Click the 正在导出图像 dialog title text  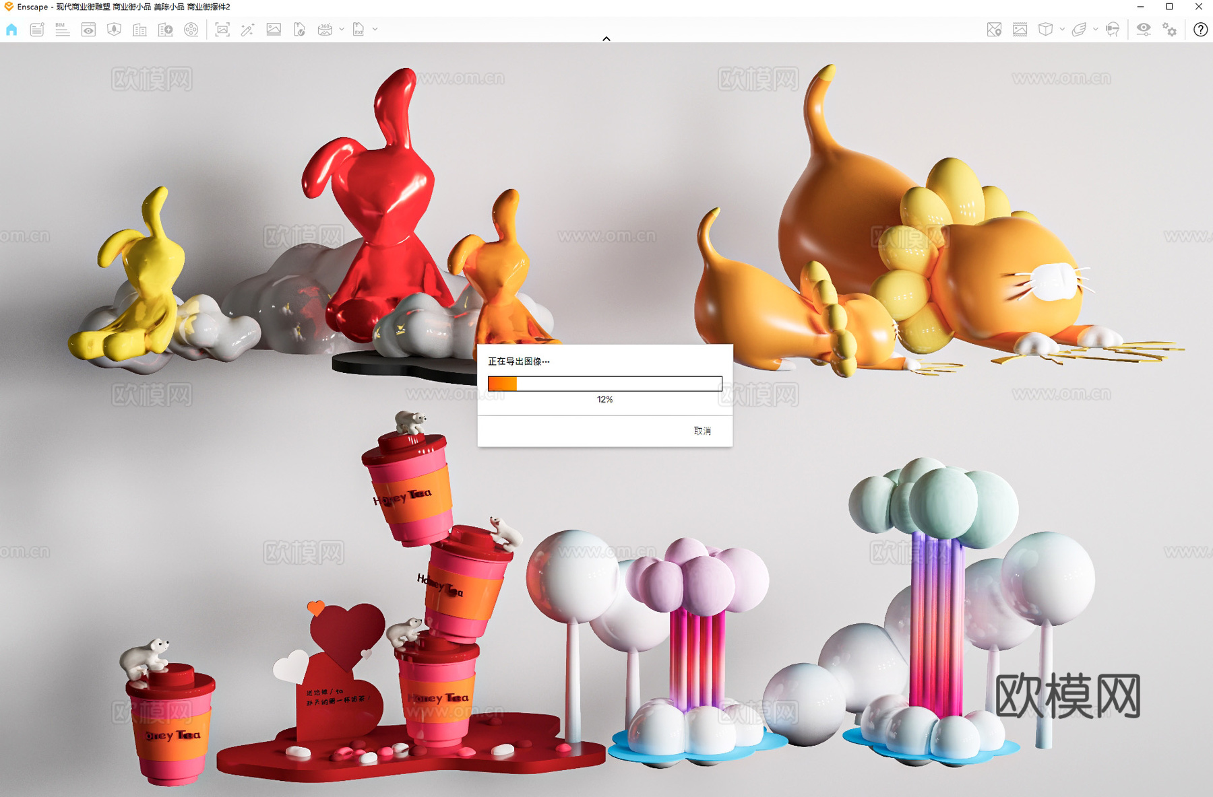(x=518, y=361)
